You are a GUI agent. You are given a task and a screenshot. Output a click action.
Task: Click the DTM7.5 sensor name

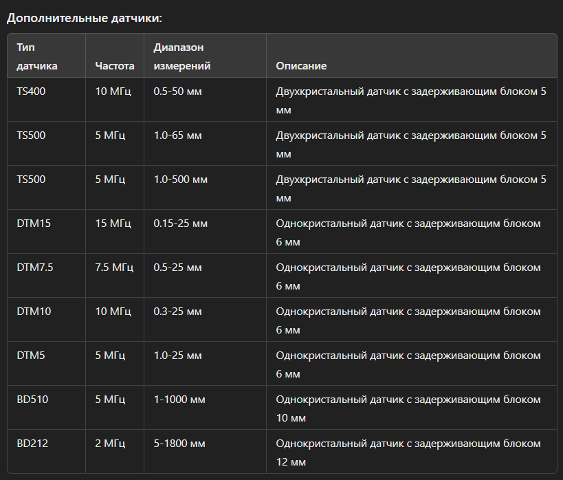coord(35,267)
